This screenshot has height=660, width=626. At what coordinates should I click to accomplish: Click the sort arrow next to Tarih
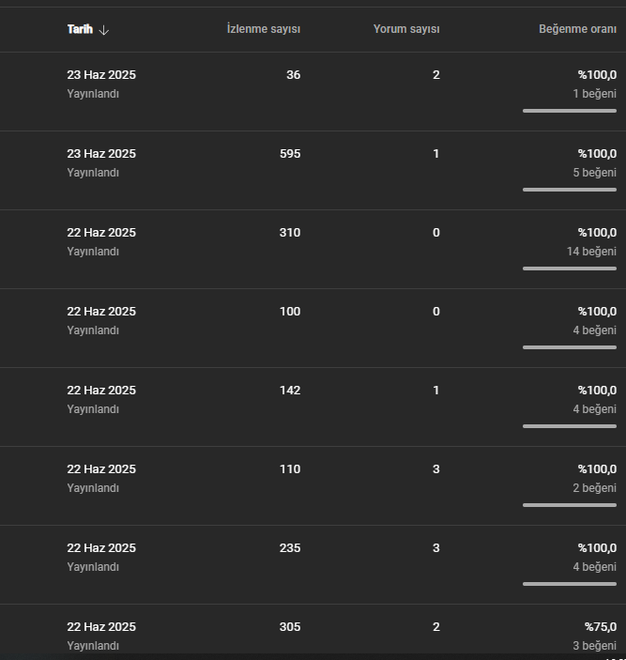coord(103,30)
